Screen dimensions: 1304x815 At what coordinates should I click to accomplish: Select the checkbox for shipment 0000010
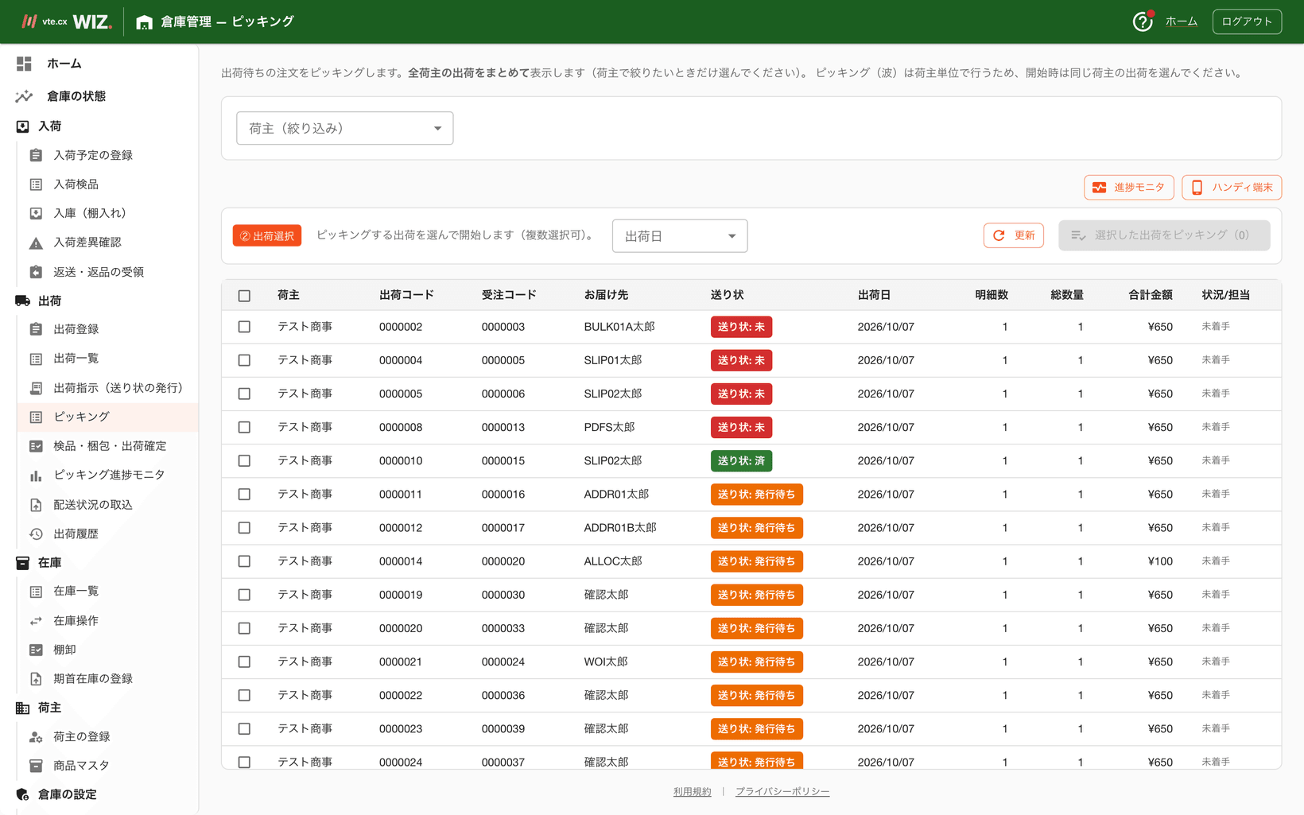[244, 460]
